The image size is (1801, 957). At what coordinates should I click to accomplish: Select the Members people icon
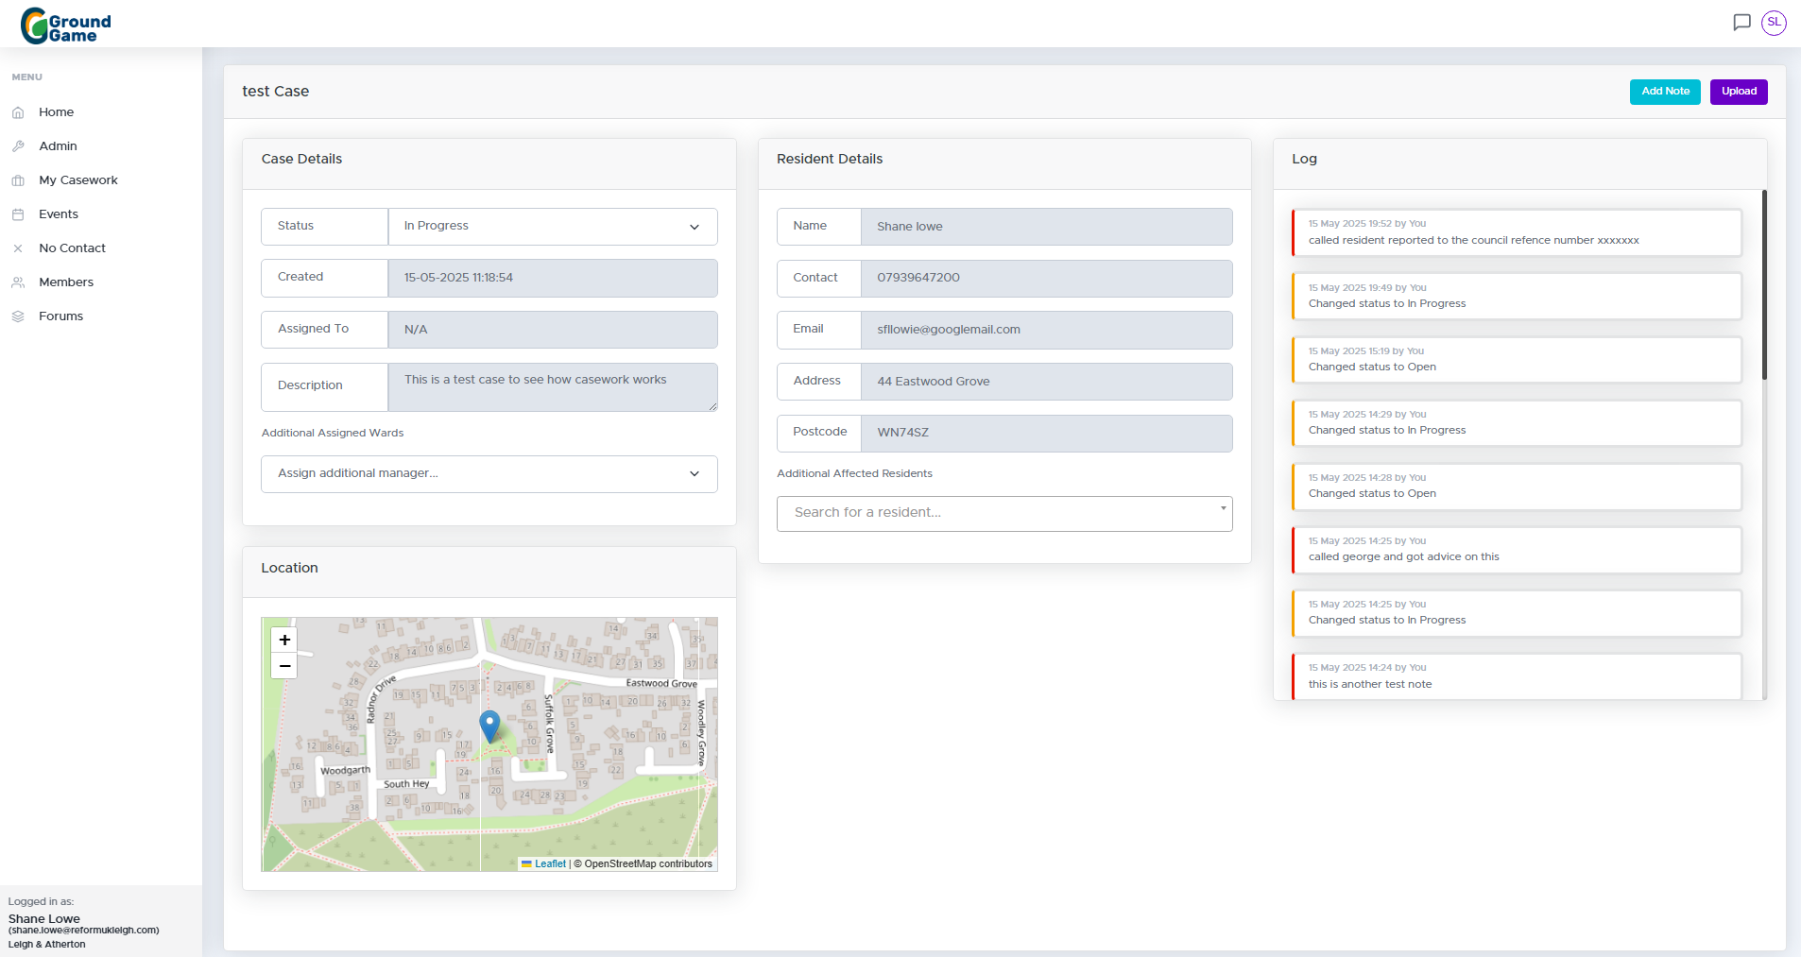click(19, 282)
